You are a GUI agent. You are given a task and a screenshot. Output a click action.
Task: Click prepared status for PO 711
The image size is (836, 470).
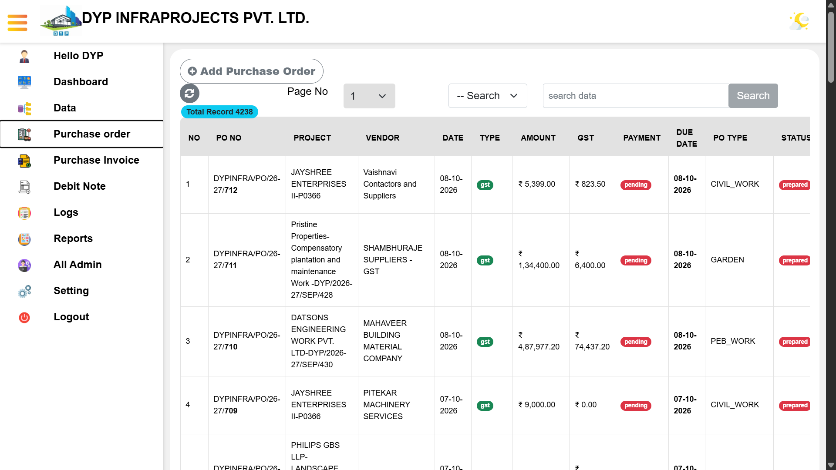(794, 261)
